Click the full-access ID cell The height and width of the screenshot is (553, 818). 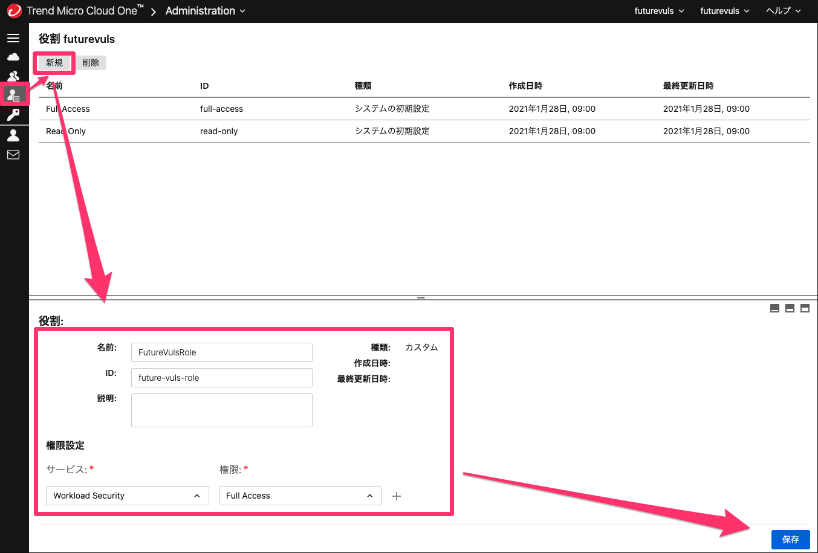(x=221, y=109)
